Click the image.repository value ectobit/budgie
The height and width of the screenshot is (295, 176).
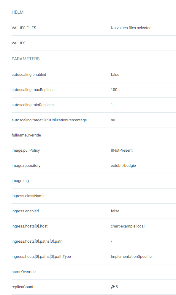[x=123, y=165]
